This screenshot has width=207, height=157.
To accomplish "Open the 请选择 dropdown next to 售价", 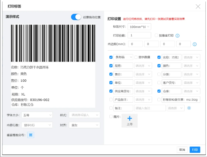I will point(143,74).
